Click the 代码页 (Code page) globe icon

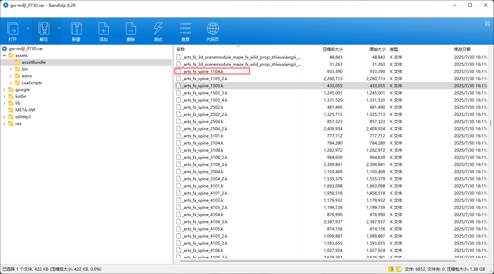click(x=213, y=29)
